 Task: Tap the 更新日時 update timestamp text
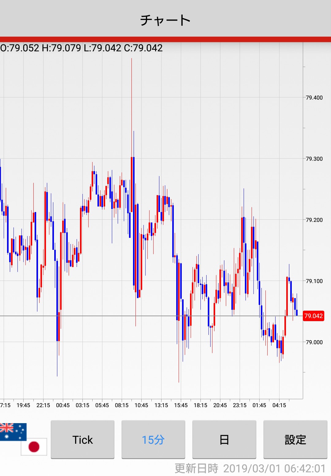point(250,469)
